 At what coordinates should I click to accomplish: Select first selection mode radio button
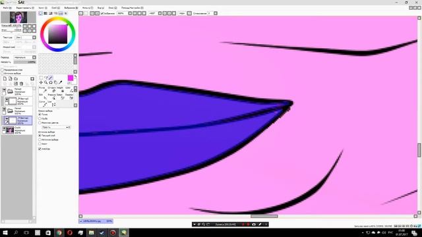click(40, 115)
